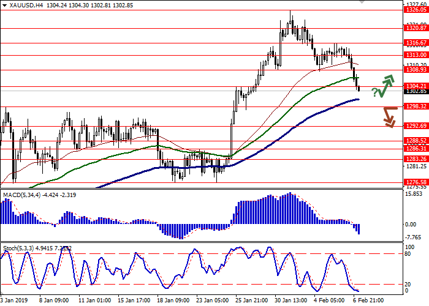Select the 1326.05 resistance price label
This screenshot has height=306, width=429.
(415, 10)
